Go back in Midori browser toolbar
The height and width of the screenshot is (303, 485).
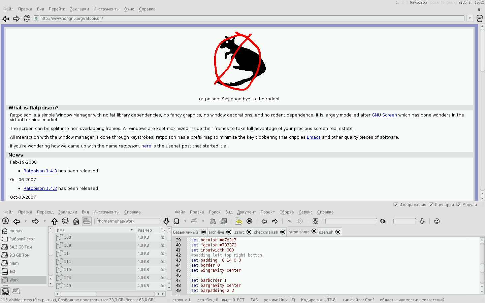6,19
